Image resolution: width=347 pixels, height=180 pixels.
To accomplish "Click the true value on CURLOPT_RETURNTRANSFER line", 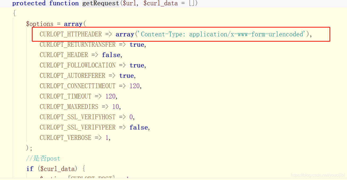I will pyautogui.click(x=137, y=45).
